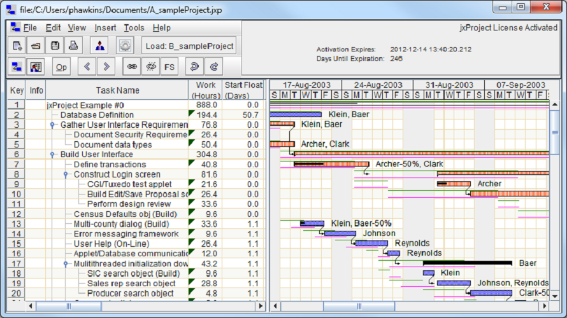Link the selected tasks with the chain icon
Viewport: 567px width, 318px height.
132,67
